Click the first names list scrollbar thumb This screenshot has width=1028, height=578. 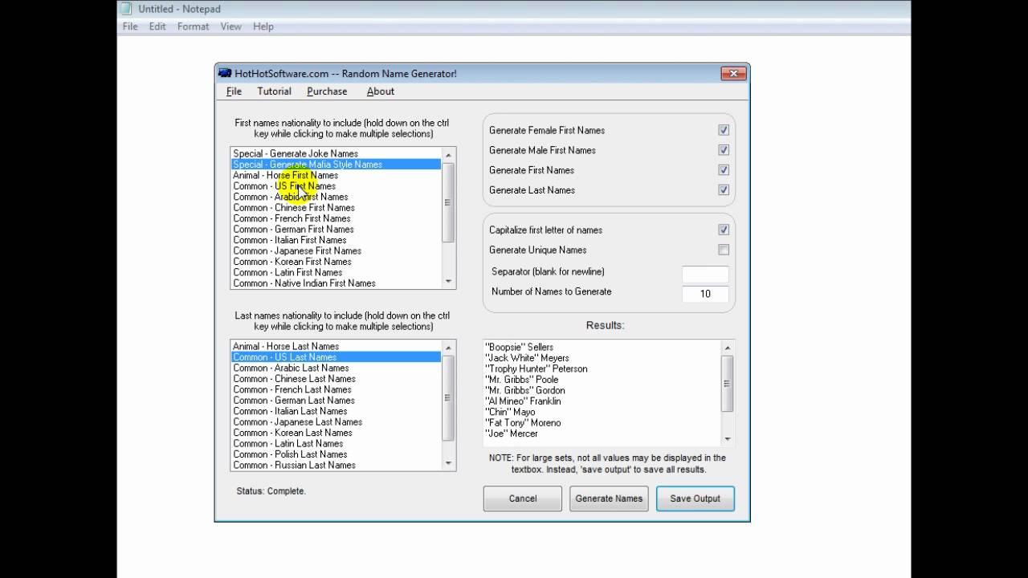(449, 202)
